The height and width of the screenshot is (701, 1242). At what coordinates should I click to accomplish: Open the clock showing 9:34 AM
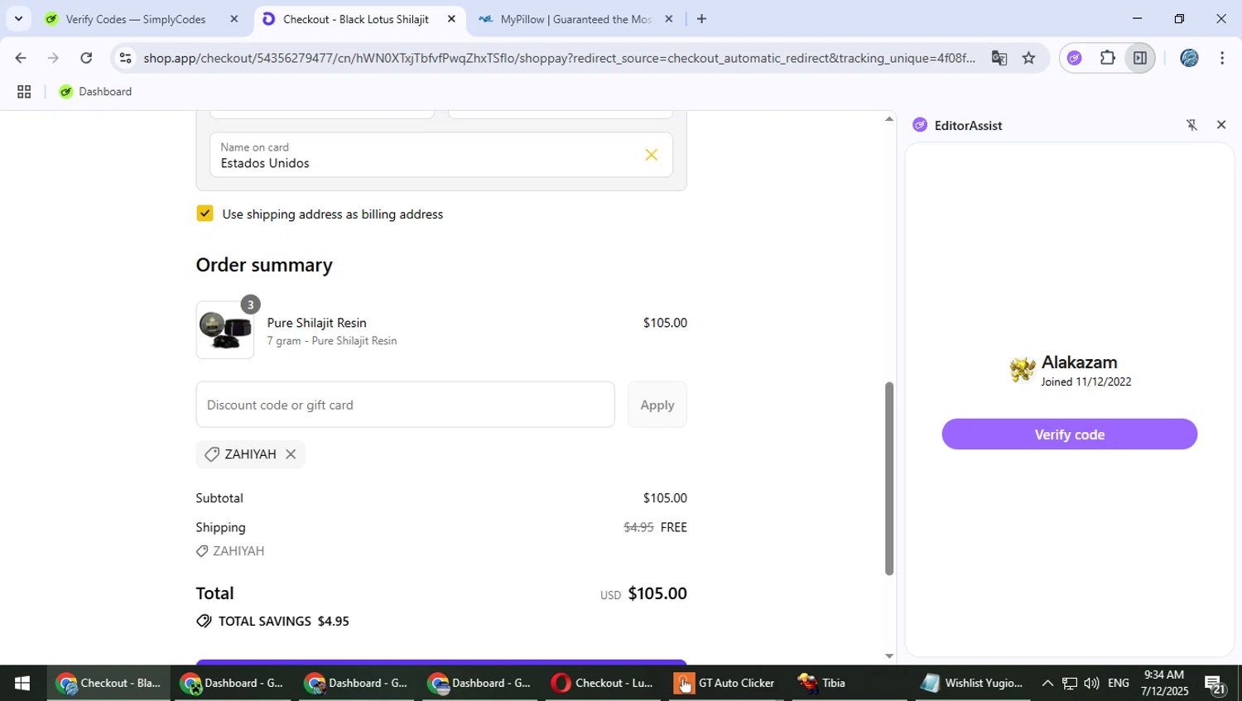point(1164,683)
